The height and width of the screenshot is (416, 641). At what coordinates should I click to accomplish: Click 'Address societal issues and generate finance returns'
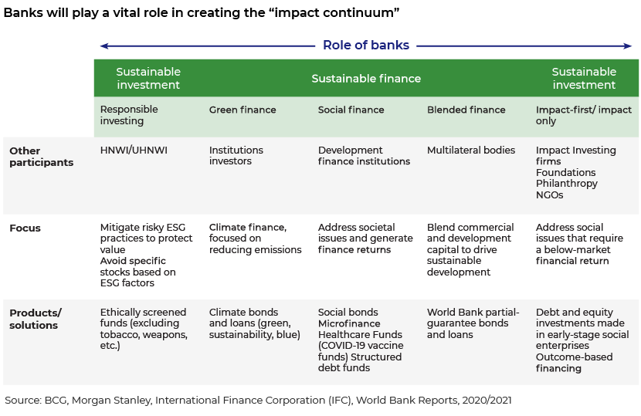[365, 238]
